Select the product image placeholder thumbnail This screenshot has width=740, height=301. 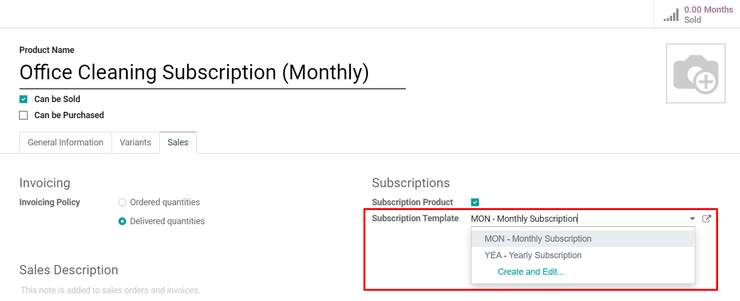coord(695,73)
